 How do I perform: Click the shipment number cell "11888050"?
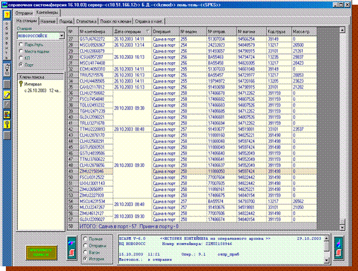pos(222,171)
